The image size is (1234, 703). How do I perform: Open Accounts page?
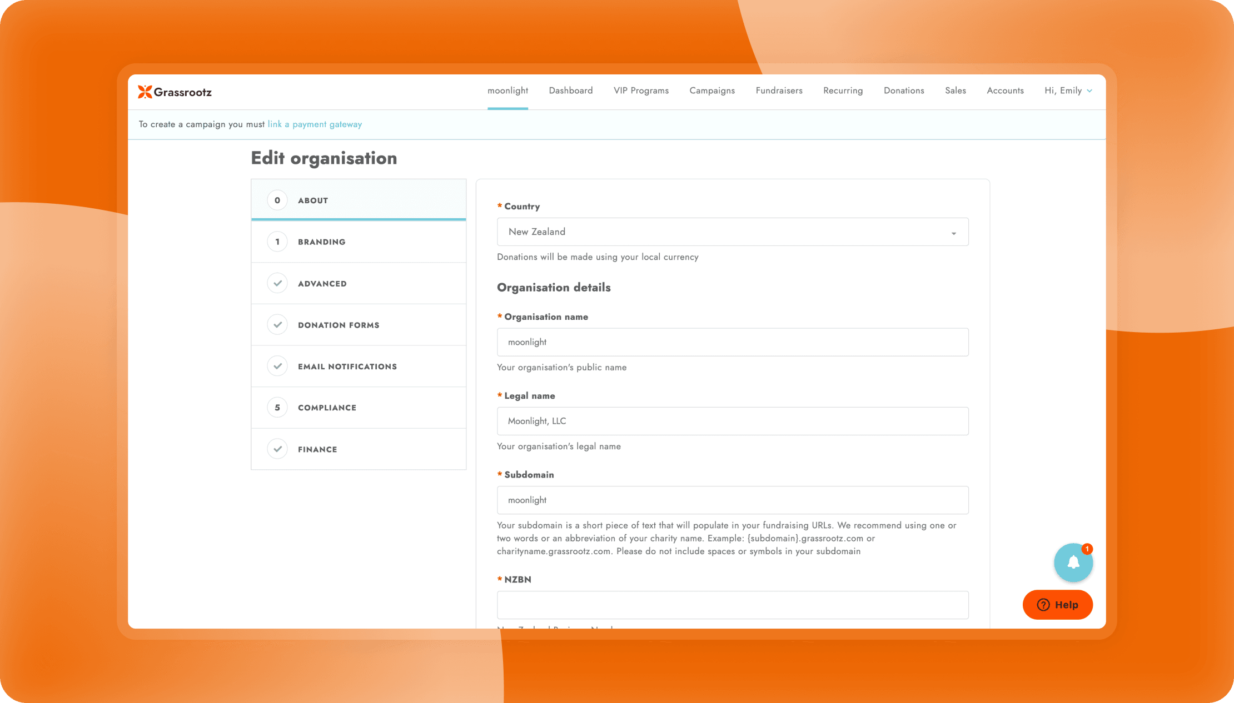pos(1005,91)
